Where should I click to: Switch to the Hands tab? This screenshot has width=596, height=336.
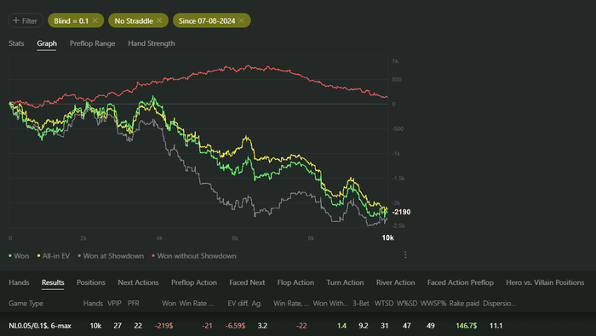click(x=19, y=282)
